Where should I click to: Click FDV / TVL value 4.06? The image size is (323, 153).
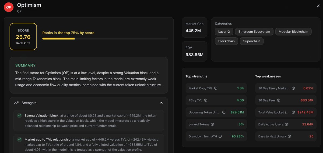click(x=240, y=100)
